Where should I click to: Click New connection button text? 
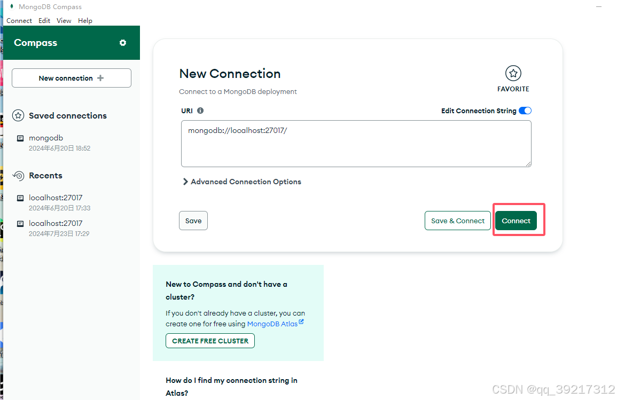tap(66, 78)
